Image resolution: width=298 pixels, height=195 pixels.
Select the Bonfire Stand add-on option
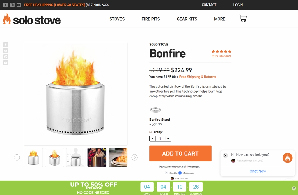(x=155, y=110)
